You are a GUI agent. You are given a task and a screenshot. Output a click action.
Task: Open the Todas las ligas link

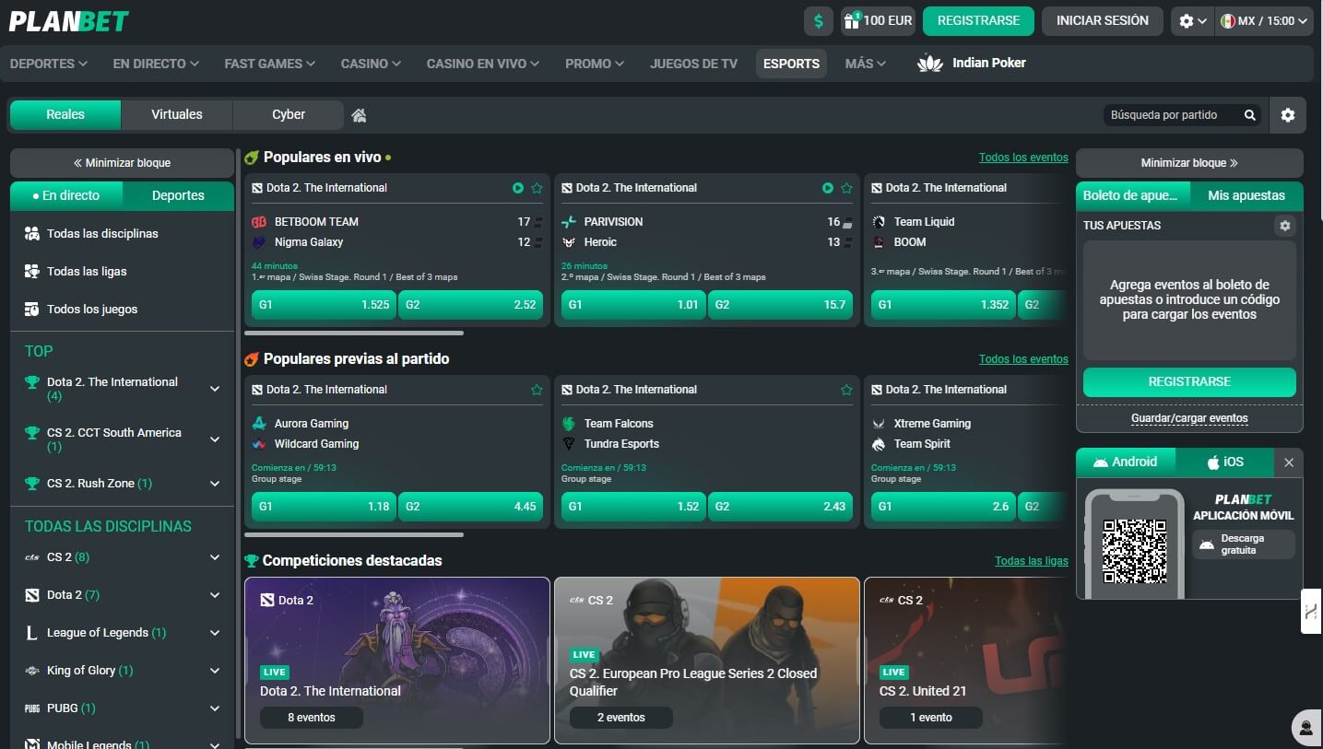[1032, 561]
